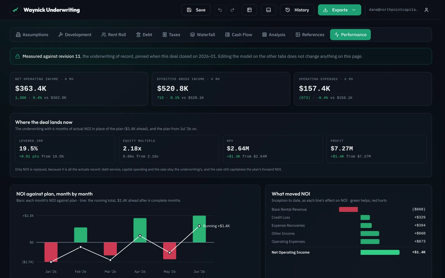
Task: Click the May '26 red bar in chart
Action: coord(170,251)
